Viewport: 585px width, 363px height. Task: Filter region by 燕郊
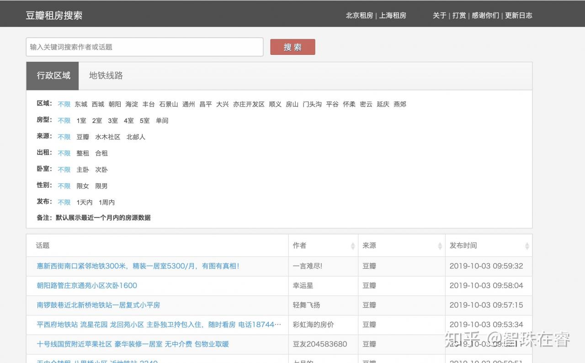click(x=400, y=104)
